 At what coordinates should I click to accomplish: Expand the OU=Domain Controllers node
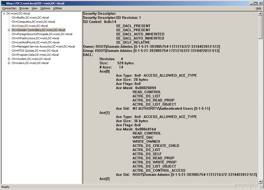(9, 30)
